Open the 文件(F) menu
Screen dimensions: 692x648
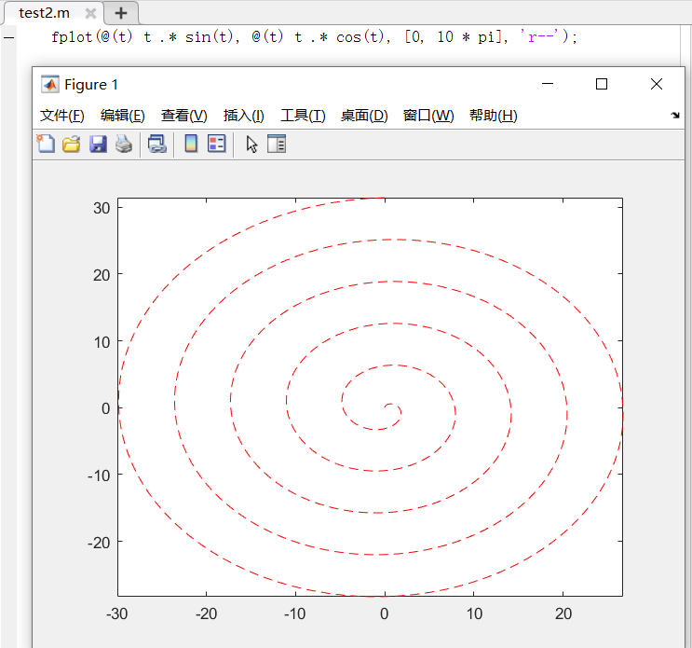(62, 116)
